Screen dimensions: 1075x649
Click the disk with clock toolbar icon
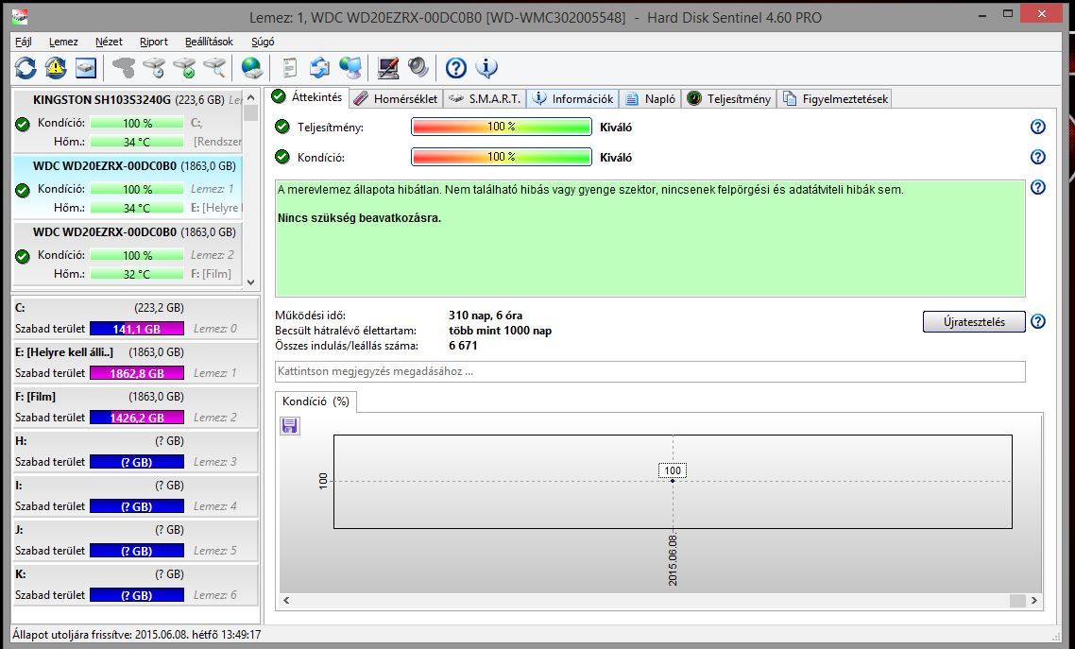tap(154, 68)
